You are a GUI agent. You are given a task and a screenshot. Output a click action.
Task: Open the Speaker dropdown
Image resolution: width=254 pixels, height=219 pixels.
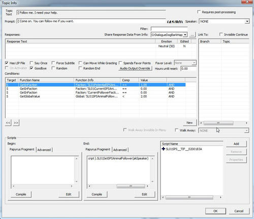pos(247,21)
